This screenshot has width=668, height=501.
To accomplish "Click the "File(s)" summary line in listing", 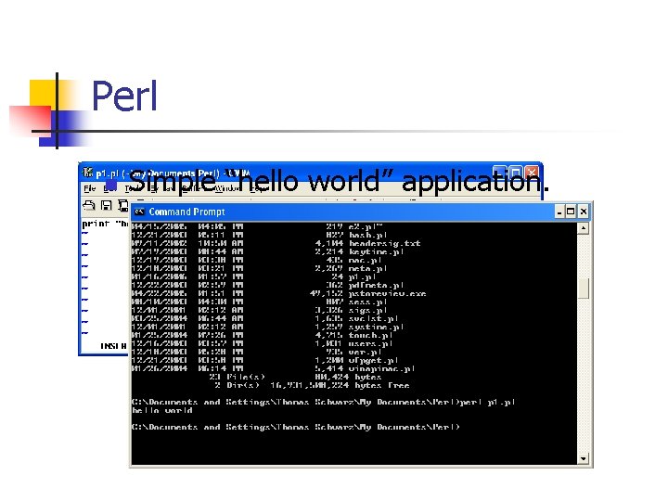I will coord(295,377).
